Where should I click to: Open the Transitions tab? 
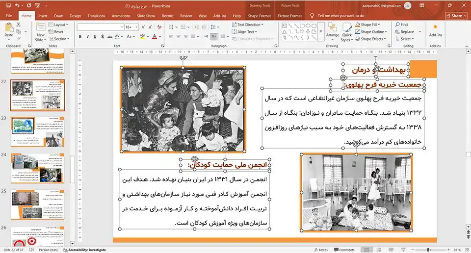click(97, 16)
